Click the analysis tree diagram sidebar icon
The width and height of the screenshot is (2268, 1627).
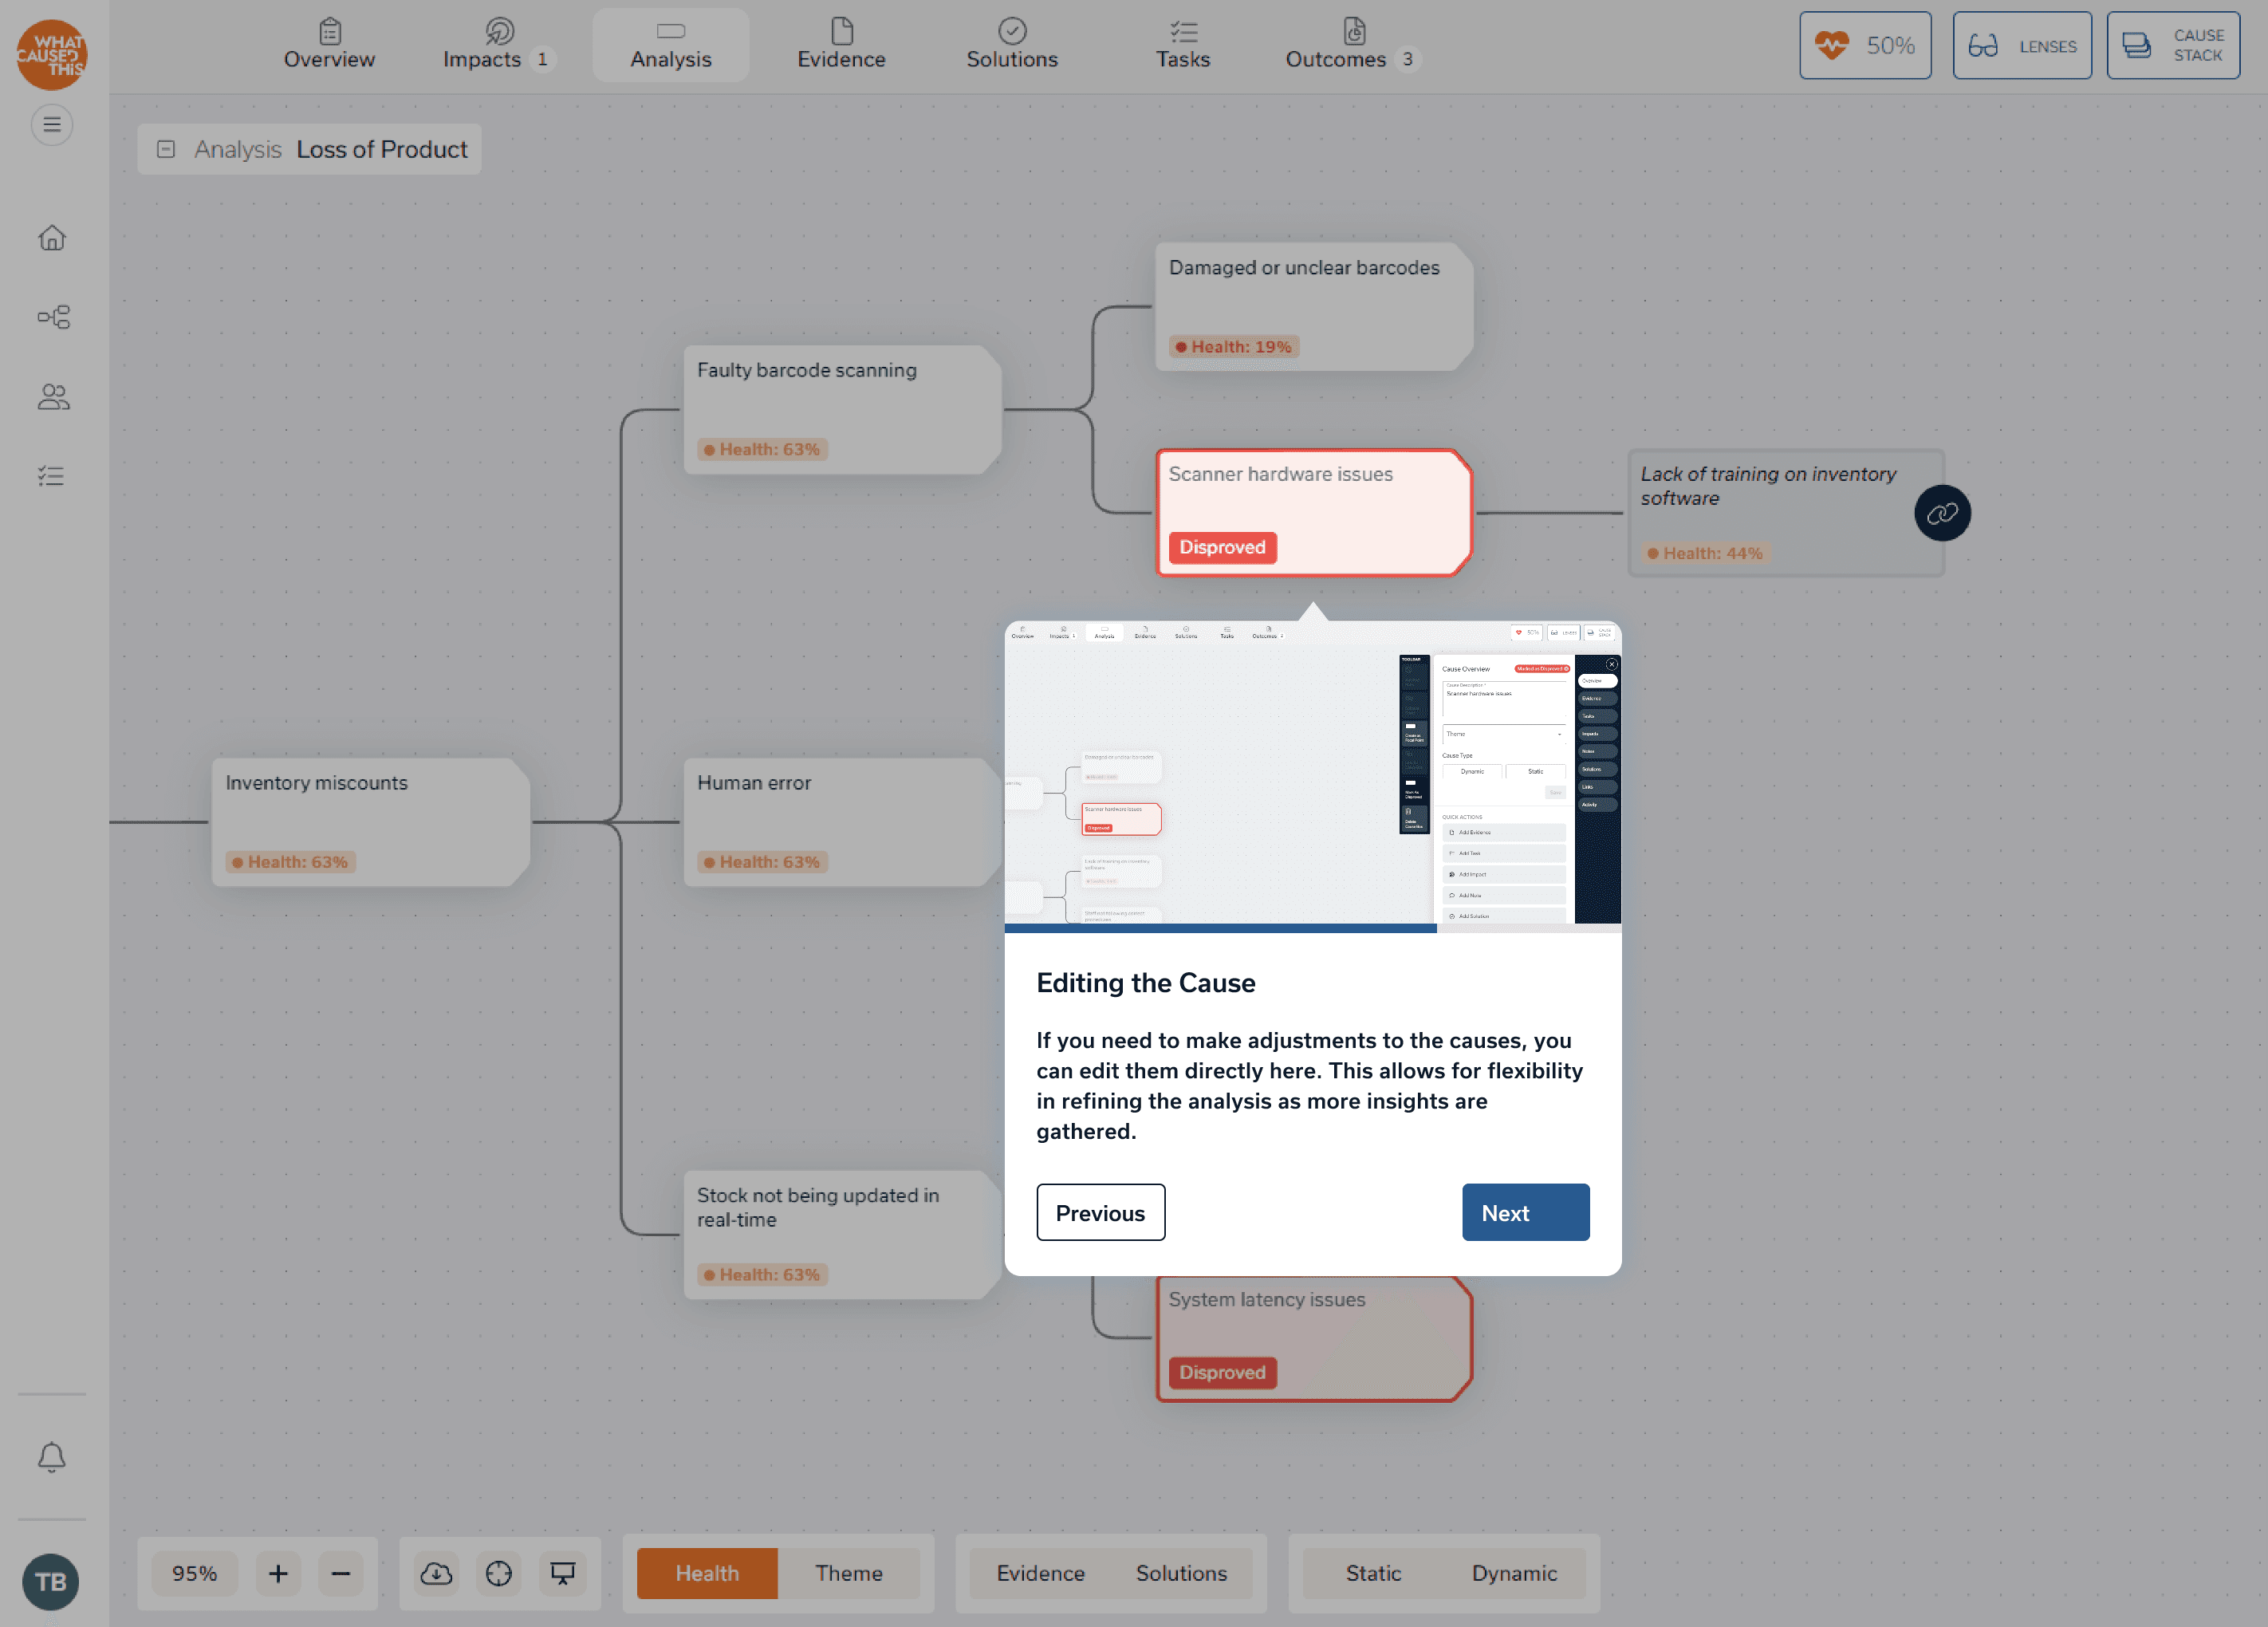coord(52,317)
